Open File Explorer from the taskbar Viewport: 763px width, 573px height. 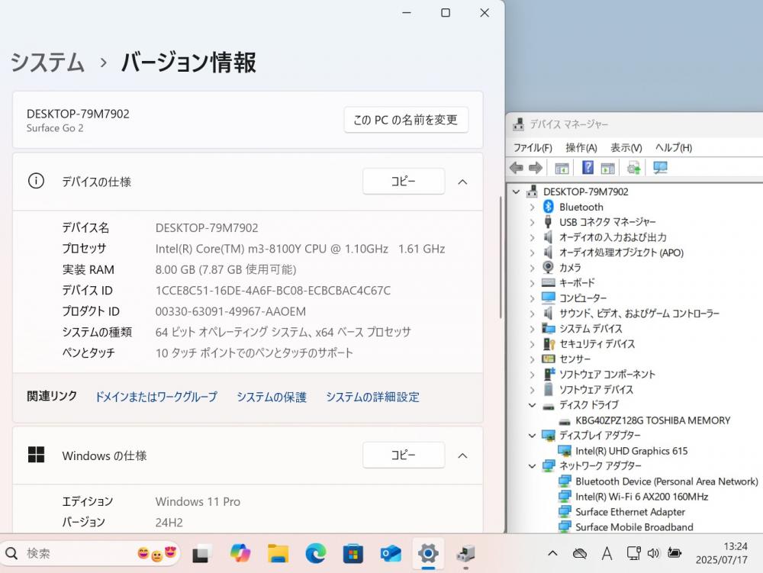click(x=278, y=553)
